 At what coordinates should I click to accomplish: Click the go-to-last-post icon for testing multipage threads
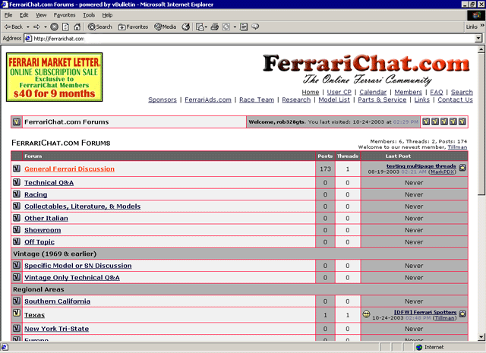click(x=462, y=168)
